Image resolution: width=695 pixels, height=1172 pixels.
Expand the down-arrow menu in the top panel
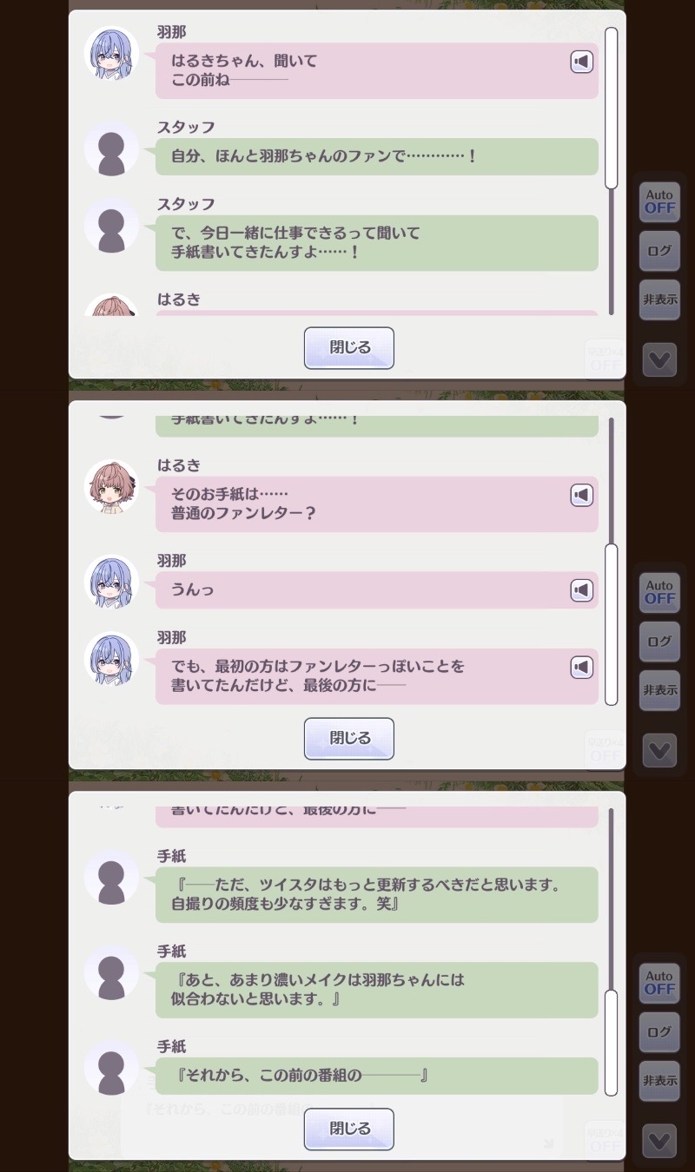click(x=659, y=359)
